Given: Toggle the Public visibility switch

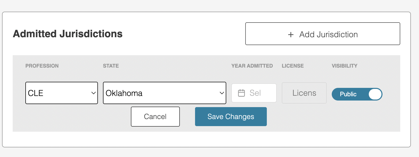Looking at the screenshot, I should 357,94.
